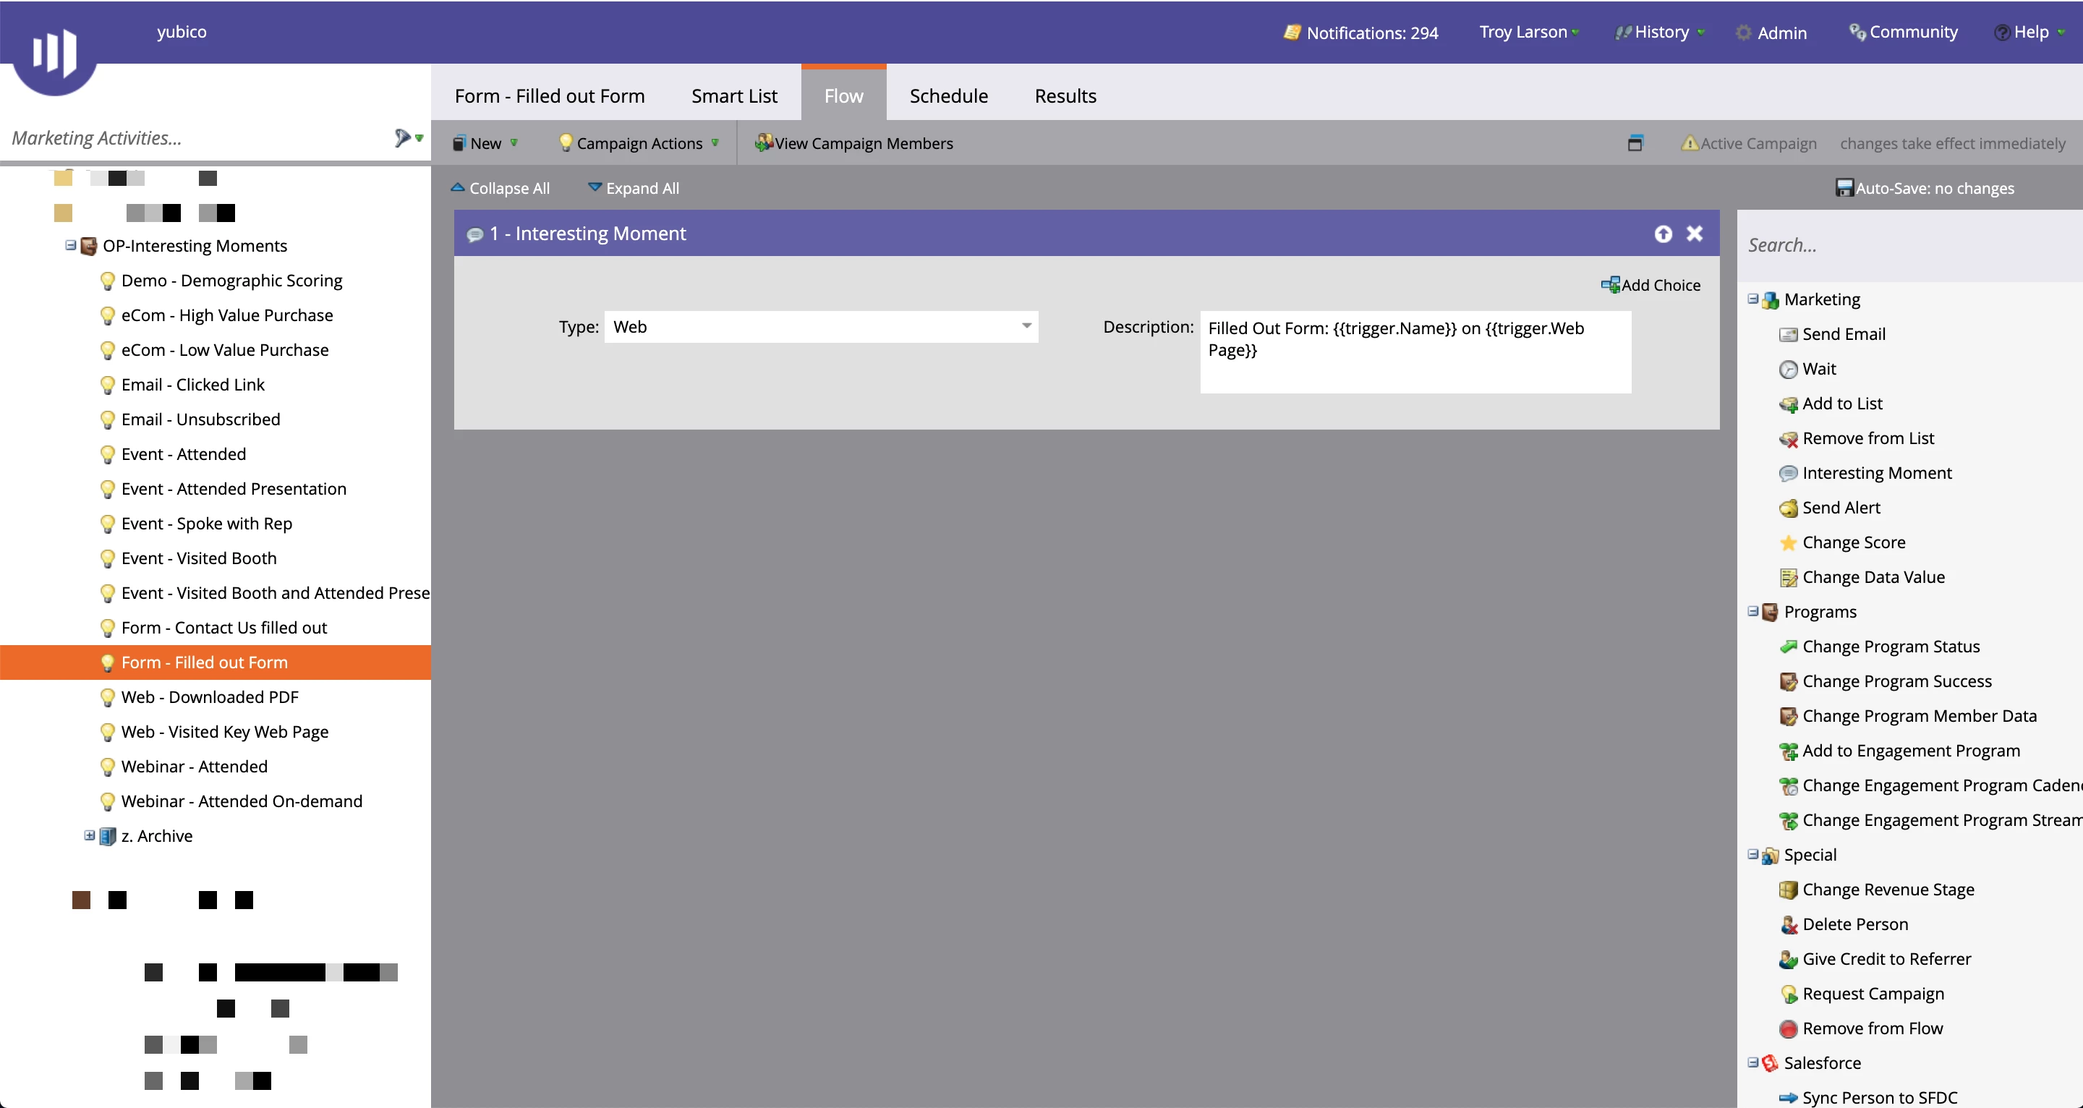Select Remove from Flow action
This screenshot has width=2083, height=1108.
(1871, 1028)
